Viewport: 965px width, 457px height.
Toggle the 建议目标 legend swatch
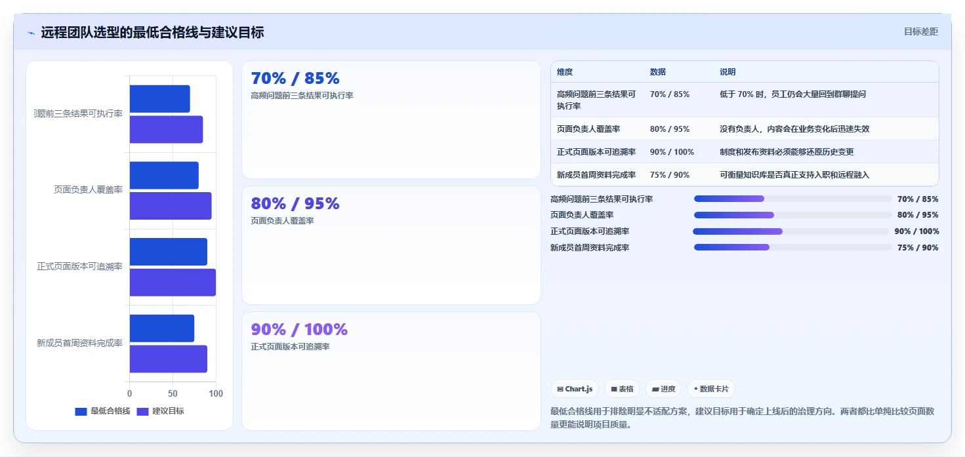tap(142, 412)
